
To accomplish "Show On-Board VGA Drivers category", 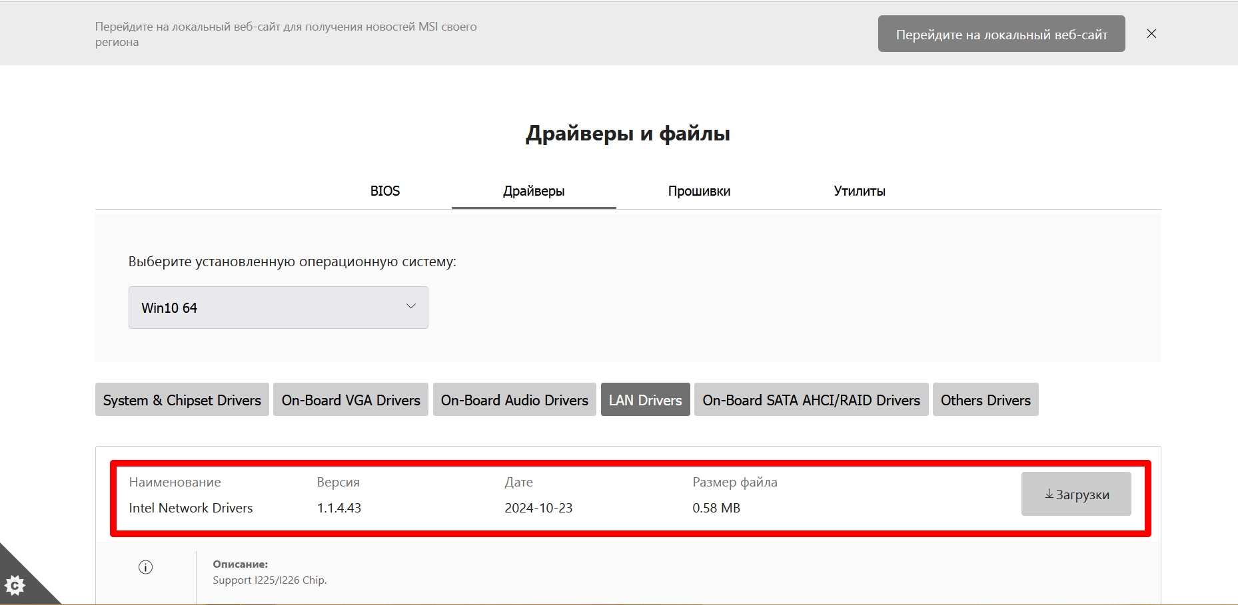I will (x=351, y=399).
